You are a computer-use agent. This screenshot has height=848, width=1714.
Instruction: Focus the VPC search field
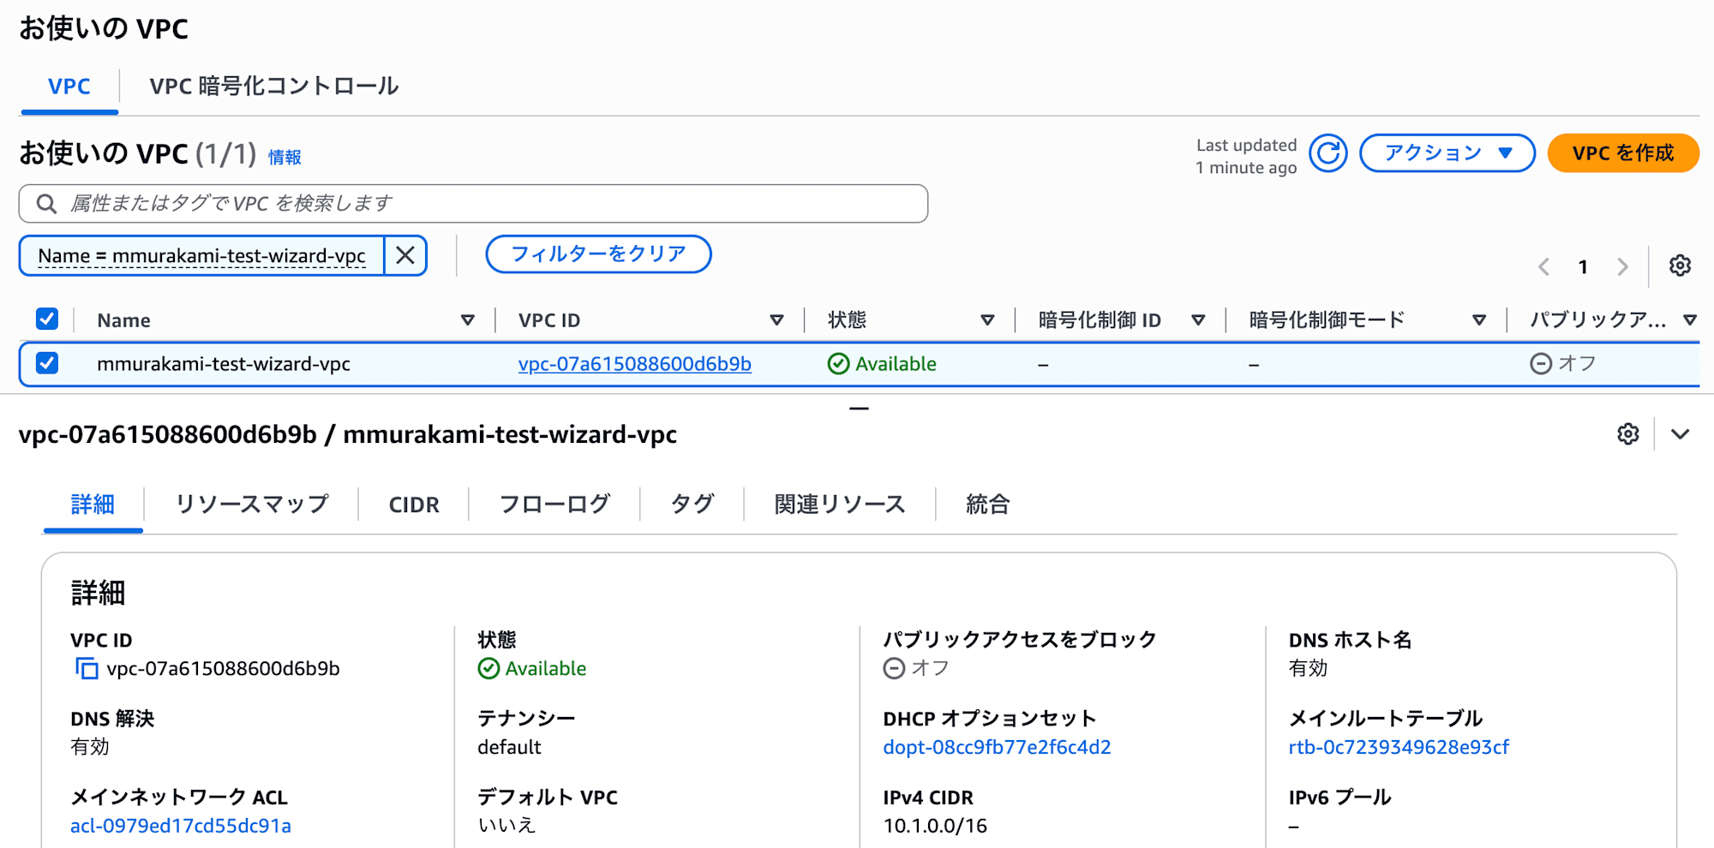point(473,204)
